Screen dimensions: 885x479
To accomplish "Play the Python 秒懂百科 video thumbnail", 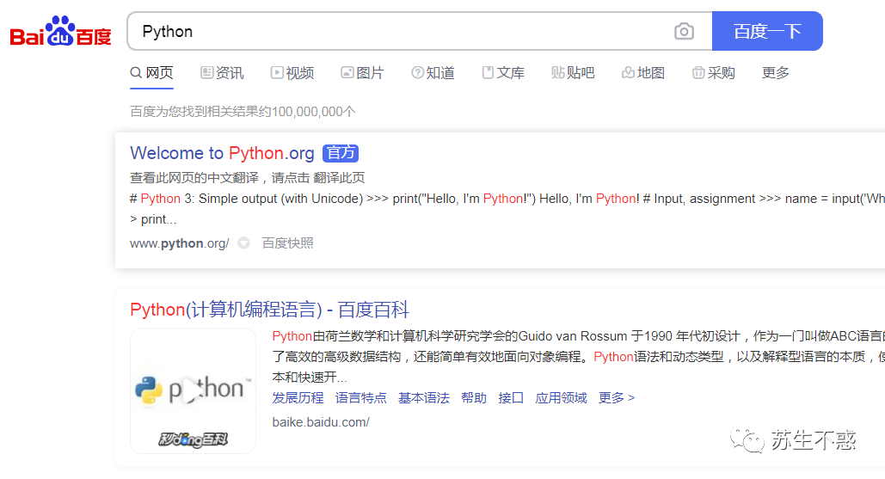I will [193, 390].
